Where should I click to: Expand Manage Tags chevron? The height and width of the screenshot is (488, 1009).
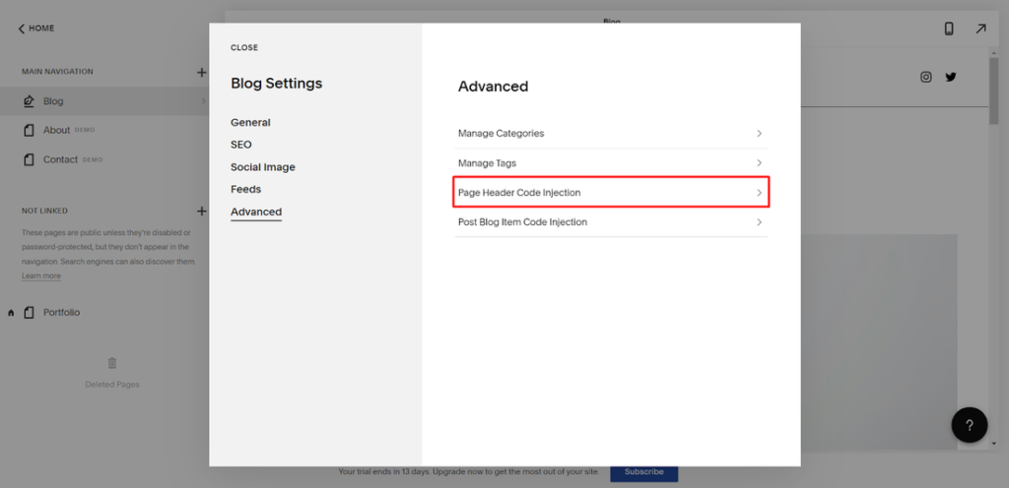[x=759, y=163]
